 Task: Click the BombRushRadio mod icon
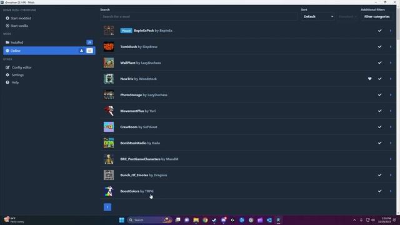pyautogui.click(x=109, y=143)
